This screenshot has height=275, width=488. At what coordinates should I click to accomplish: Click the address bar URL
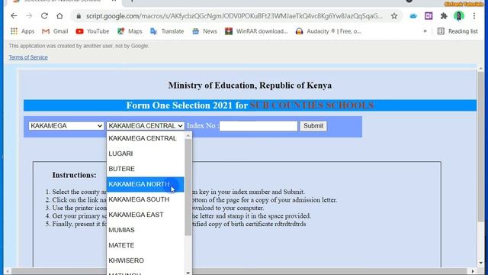point(234,16)
